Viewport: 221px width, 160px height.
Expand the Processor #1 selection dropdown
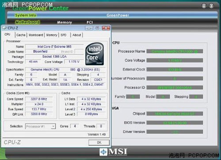coord(53,127)
